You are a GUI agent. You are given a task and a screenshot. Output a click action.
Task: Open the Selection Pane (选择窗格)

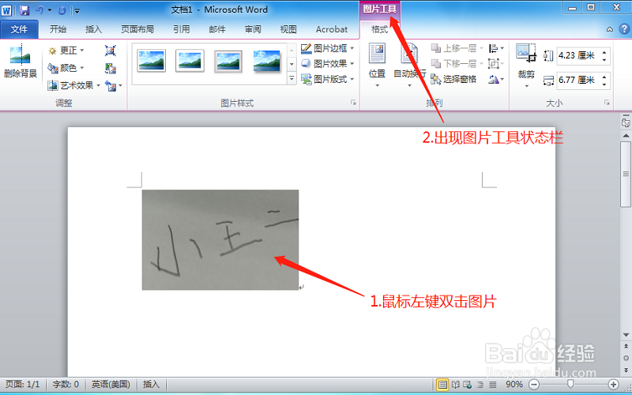tap(453, 79)
